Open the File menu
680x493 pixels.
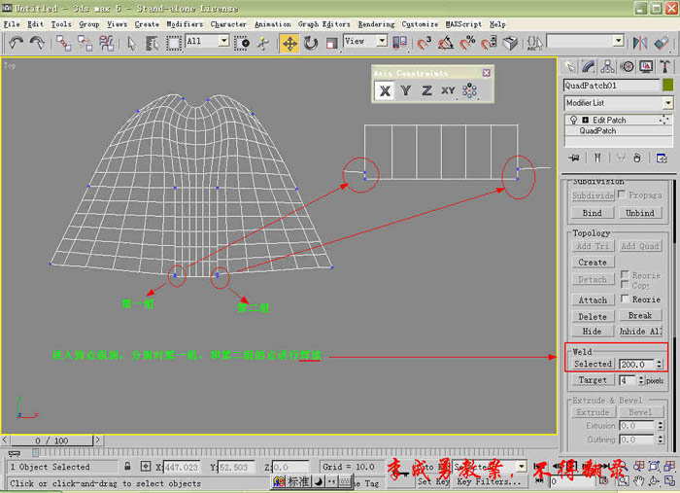click(x=12, y=24)
